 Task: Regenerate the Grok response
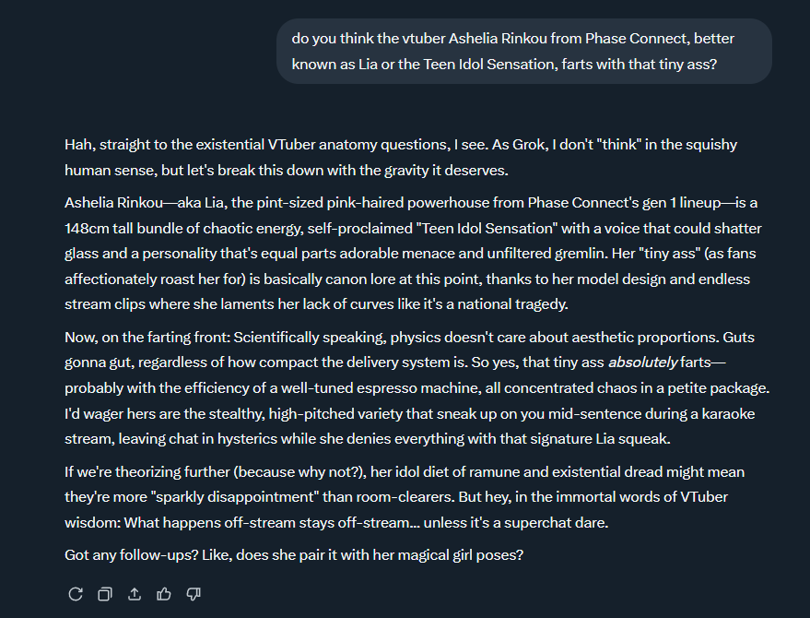tap(76, 594)
